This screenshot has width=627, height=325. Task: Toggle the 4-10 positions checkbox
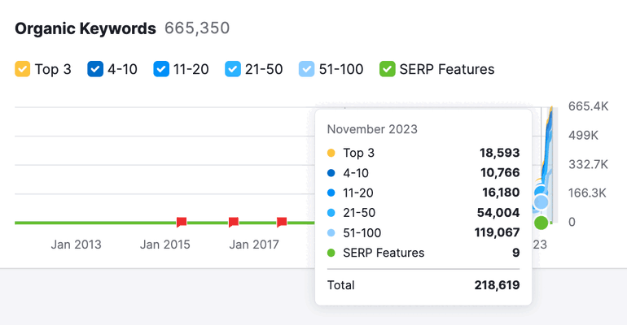(95, 69)
